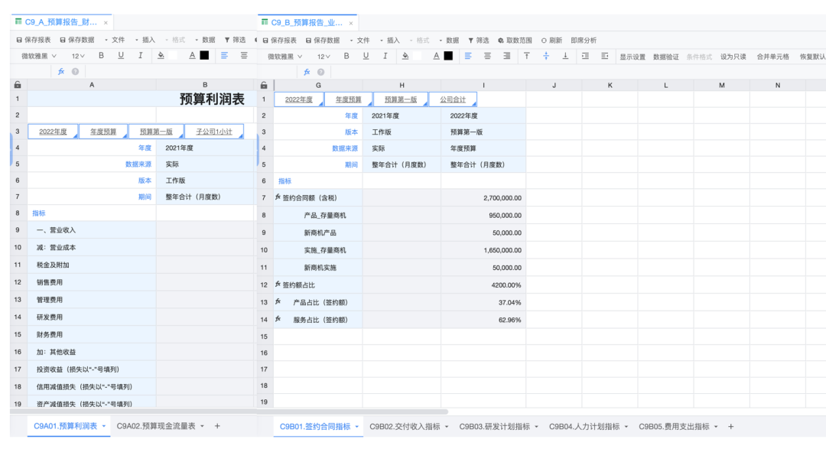The height and width of the screenshot is (449, 826).
Task: Select align-center icon in right report toolbar
Action: (487, 56)
